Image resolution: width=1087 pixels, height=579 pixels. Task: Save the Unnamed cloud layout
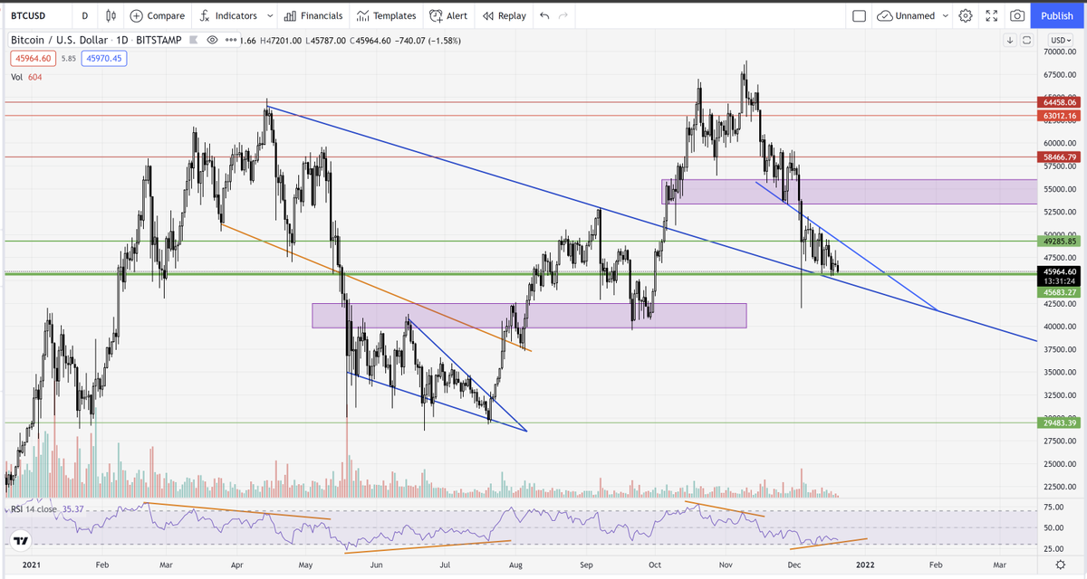[907, 15]
